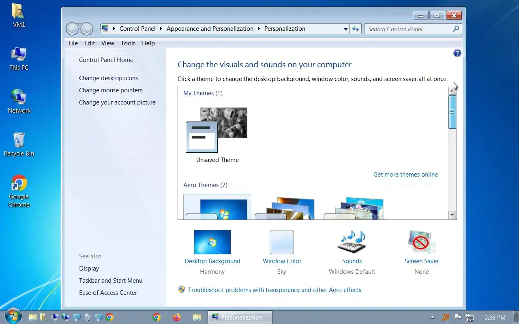The height and width of the screenshot is (324, 519).
Task: Show hidden system tray icons
Action: [x=432, y=318]
